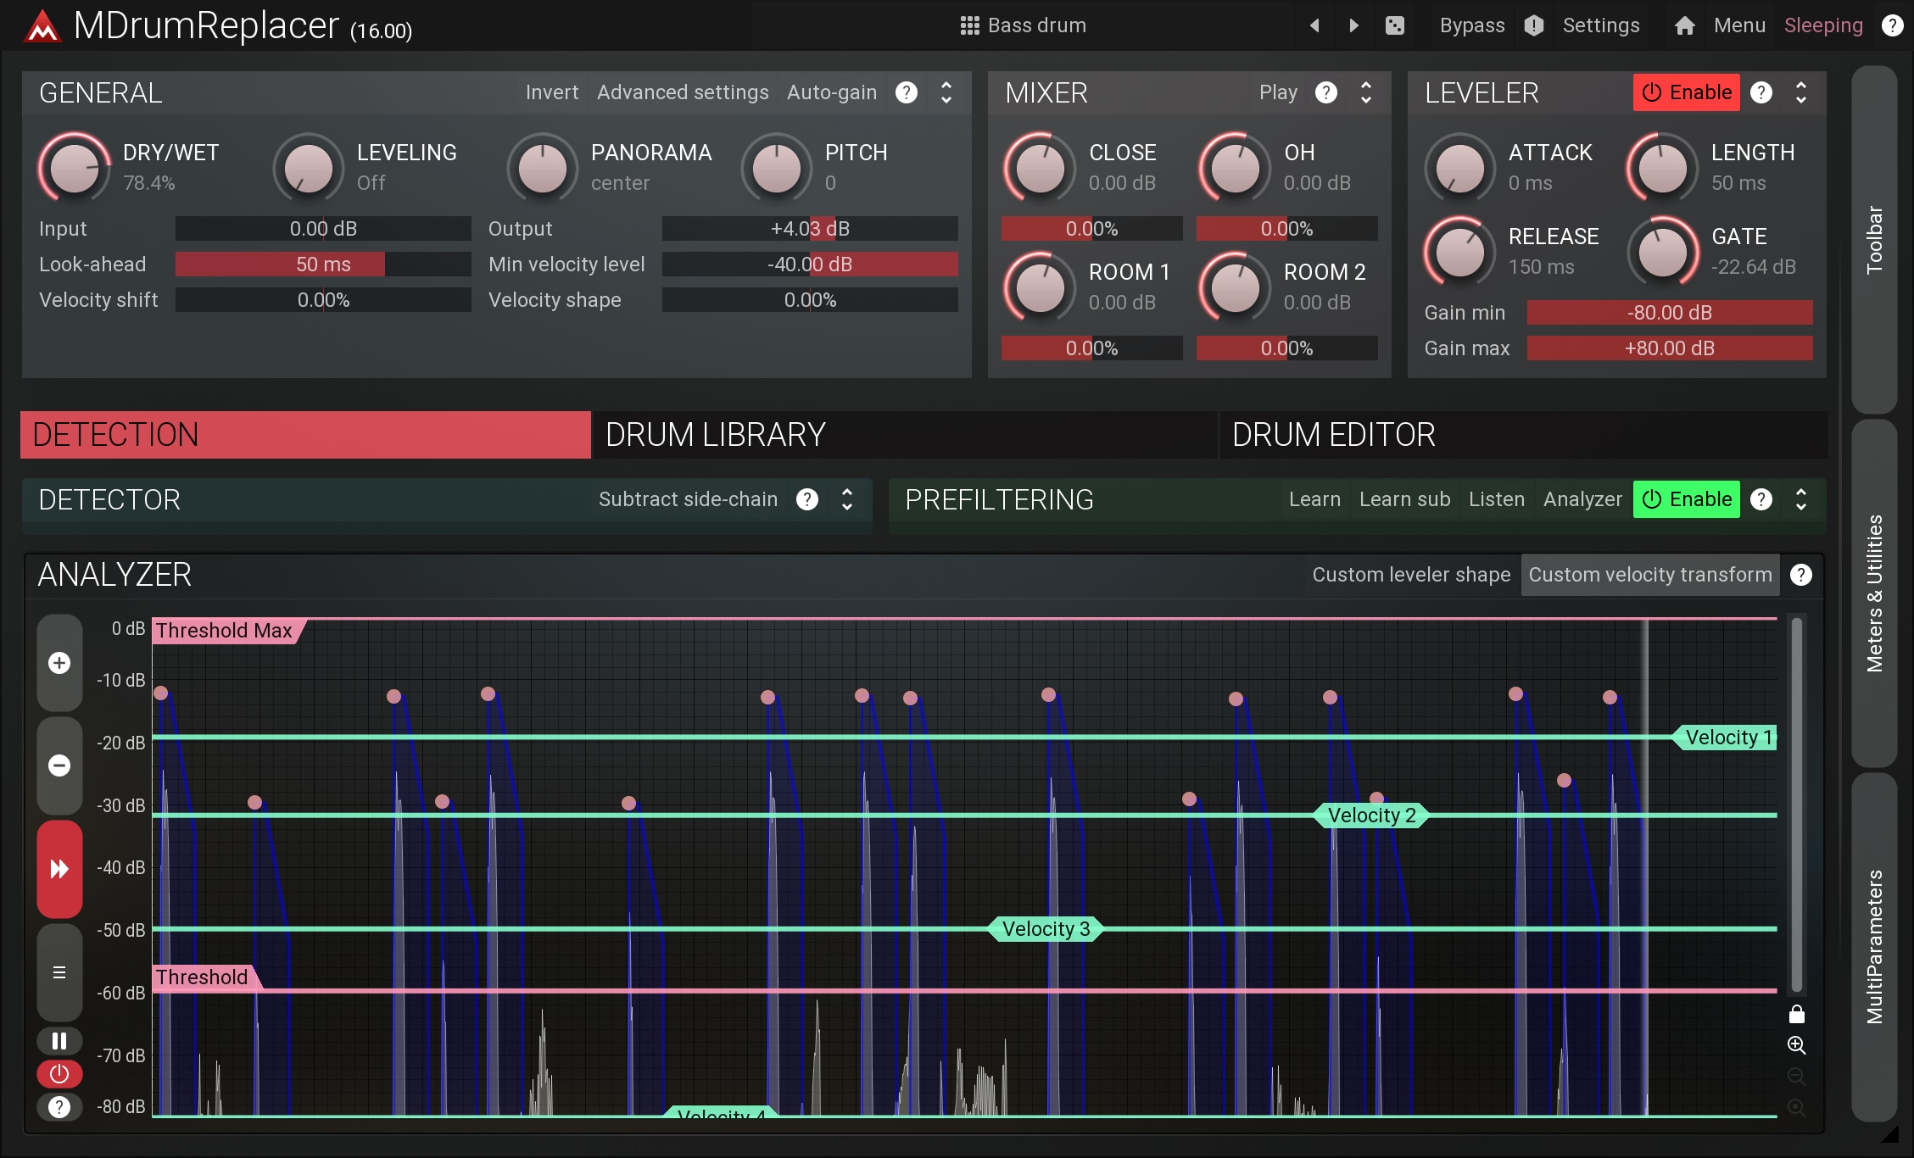Go to next preset arrow
1914x1158 pixels.
(1353, 25)
